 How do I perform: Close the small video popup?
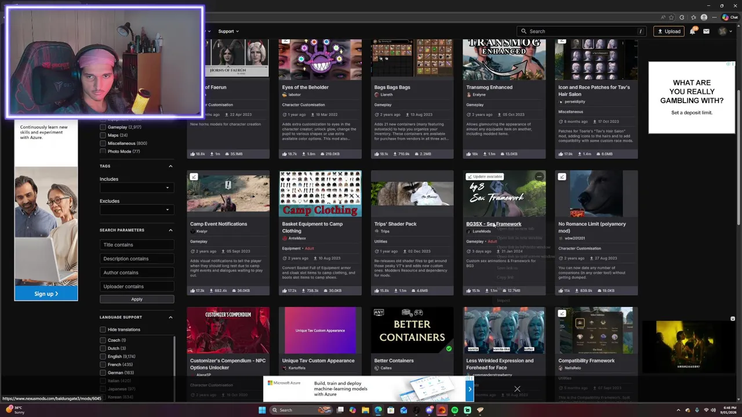tap(733, 319)
